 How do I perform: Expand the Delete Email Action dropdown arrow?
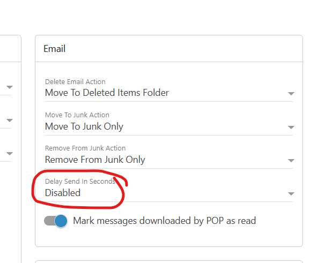291,94
